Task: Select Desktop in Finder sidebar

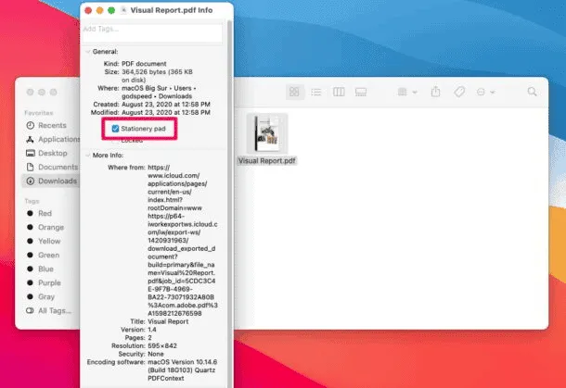Action: click(51, 153)
